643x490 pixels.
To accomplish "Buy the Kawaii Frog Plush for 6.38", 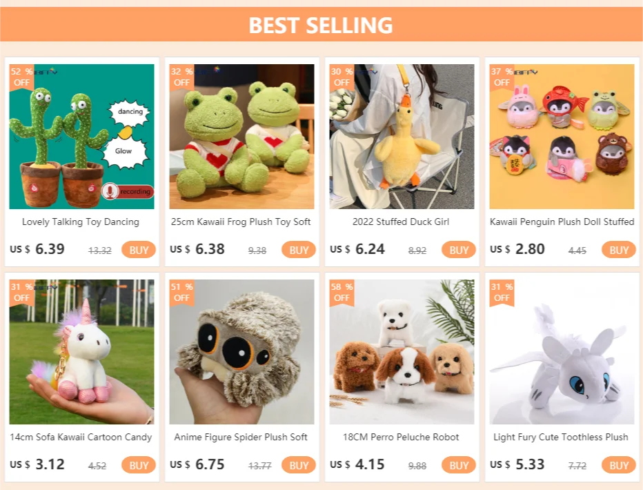I will (299, 250).
